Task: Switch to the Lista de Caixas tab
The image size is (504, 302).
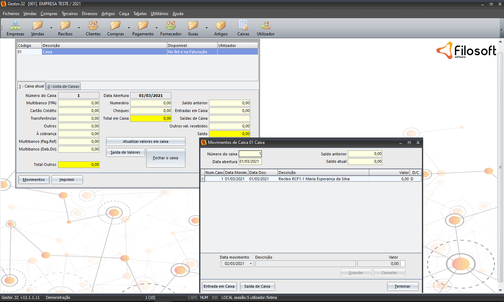Action: (63, 86)
